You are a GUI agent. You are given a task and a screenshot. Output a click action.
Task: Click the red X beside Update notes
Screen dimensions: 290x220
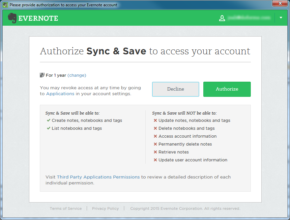coord(155,120)
